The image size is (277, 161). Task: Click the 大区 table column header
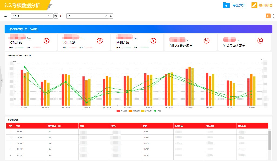coord(114,126)
